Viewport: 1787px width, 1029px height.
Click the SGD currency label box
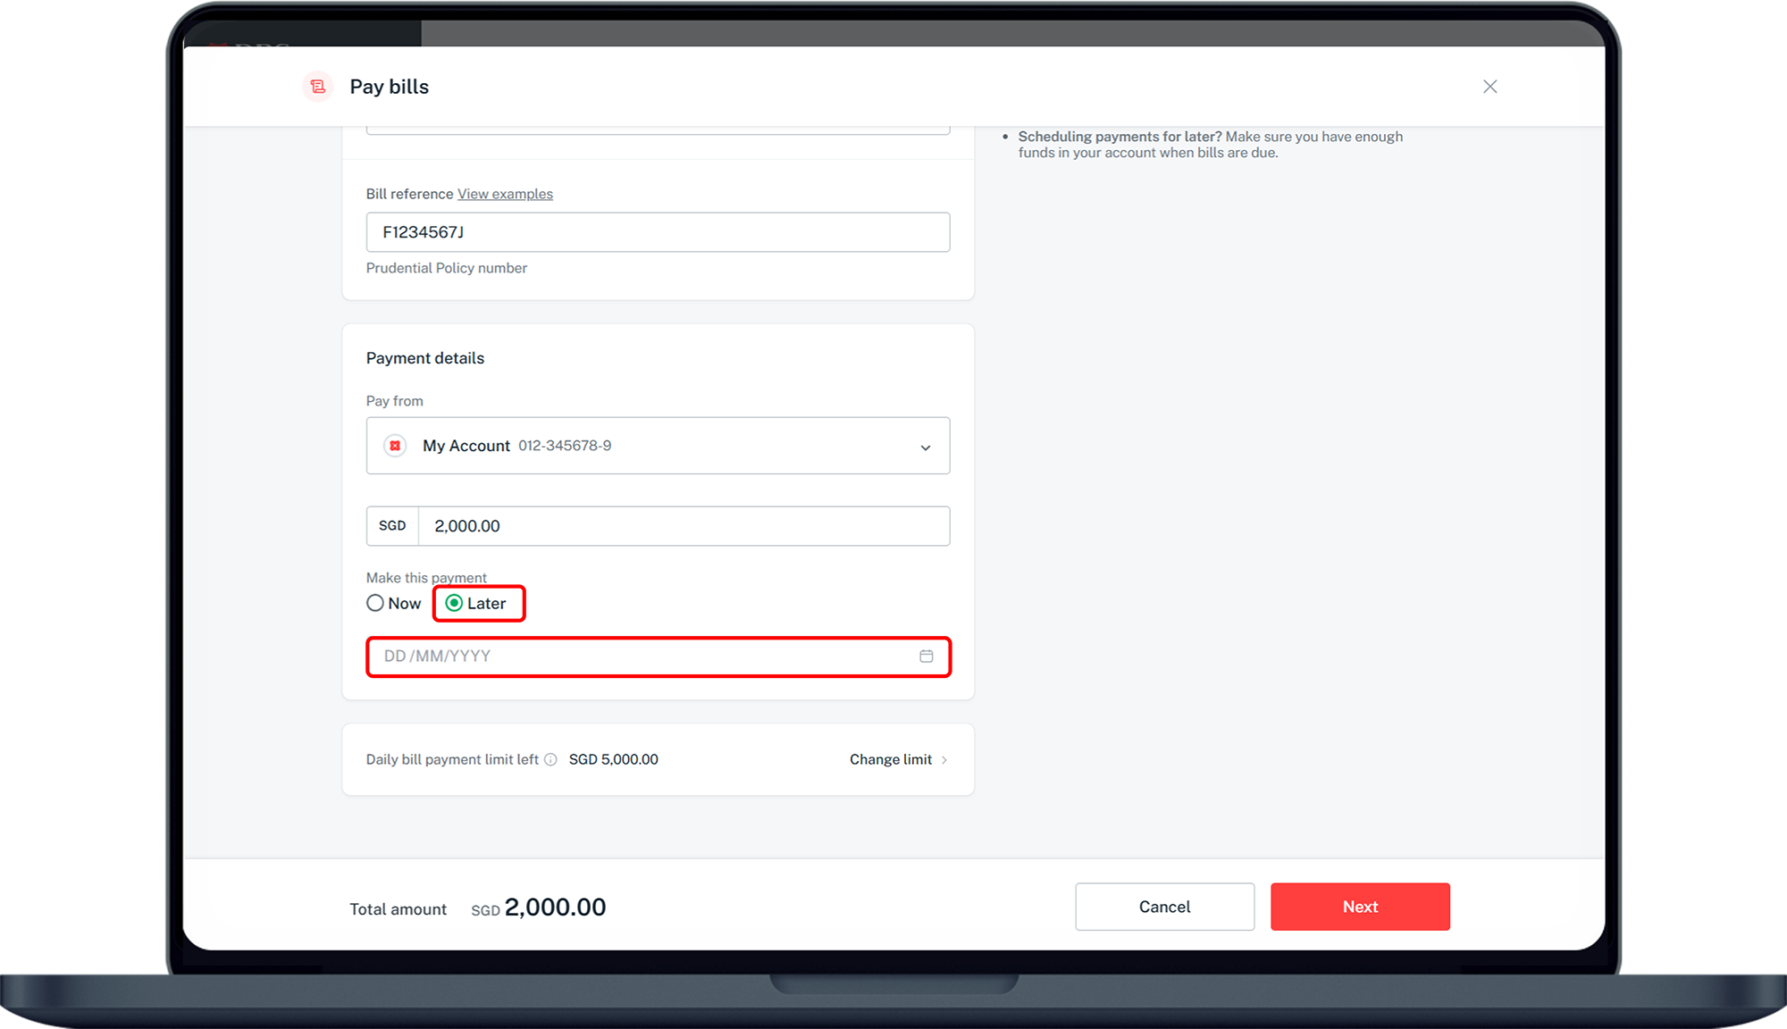click(392, 526)
